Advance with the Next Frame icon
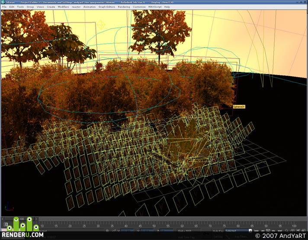The height and width of the screenshot is (240, 308). (x=273, y=231)
